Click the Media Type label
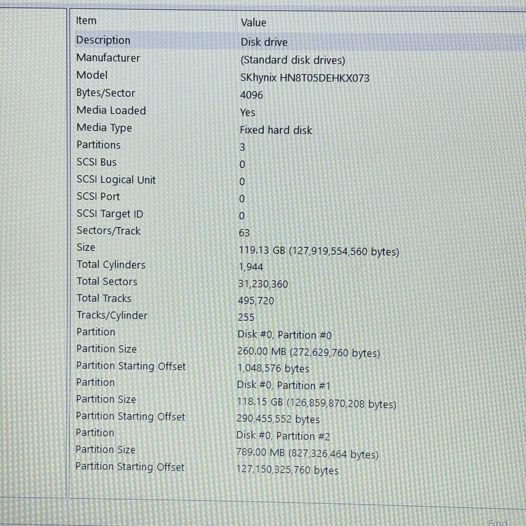This screenshot has height=526, width=526. (104, 128)
